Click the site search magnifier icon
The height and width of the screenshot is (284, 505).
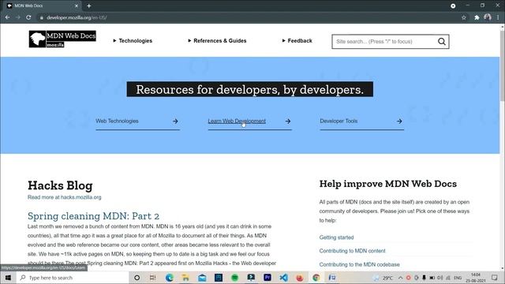pyautogui.click(x=442, y=42)
